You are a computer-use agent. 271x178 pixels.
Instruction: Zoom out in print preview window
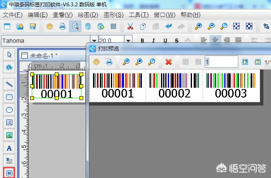click(126, 62)
